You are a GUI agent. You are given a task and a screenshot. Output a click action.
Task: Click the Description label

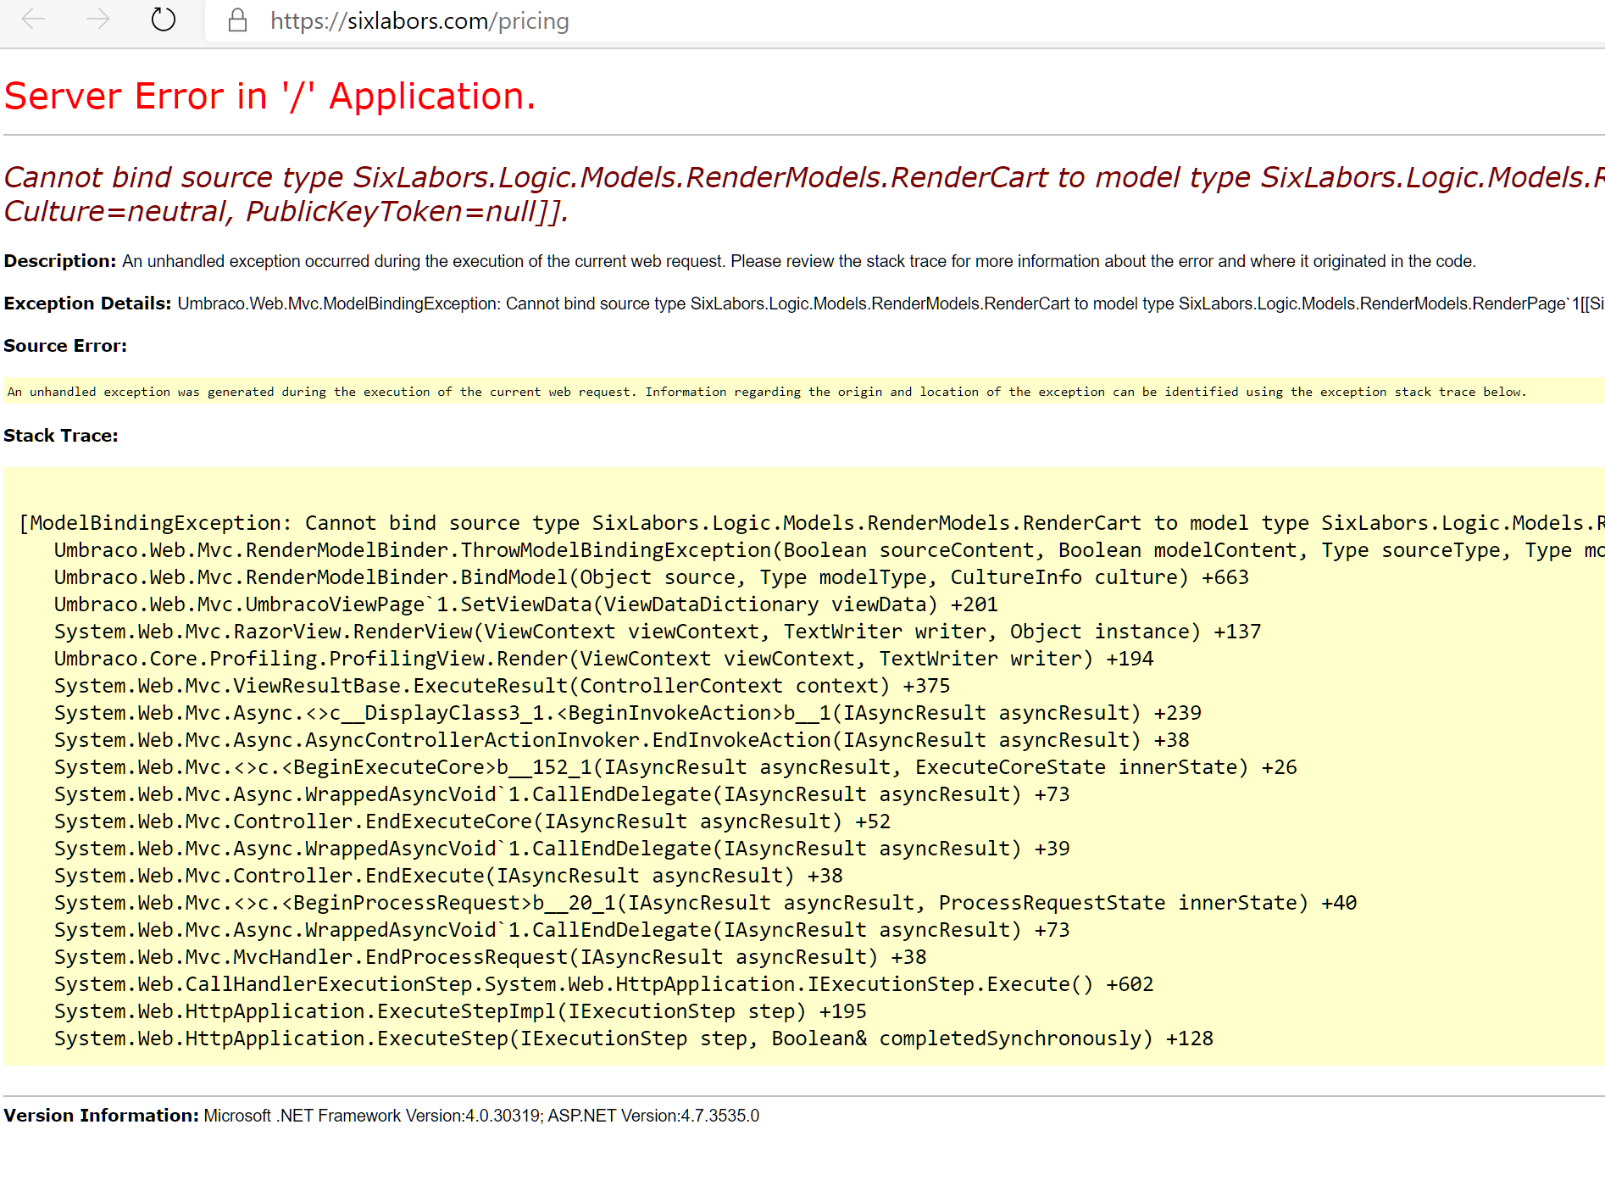[59, 261]
